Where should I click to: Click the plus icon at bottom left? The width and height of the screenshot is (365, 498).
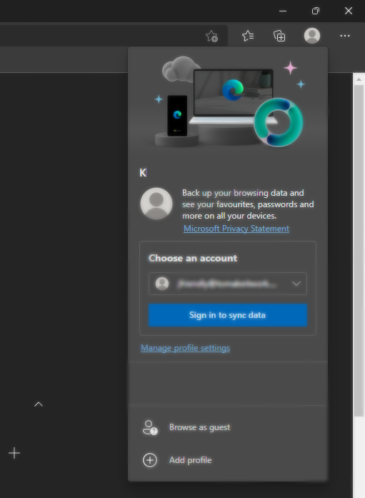(14, 453)
